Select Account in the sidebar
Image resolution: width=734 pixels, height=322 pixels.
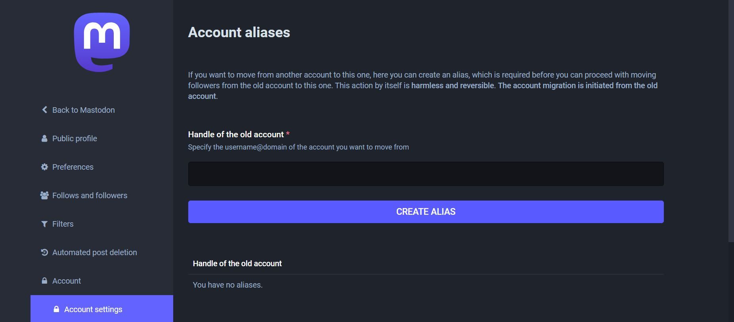(x=66, y=280)
